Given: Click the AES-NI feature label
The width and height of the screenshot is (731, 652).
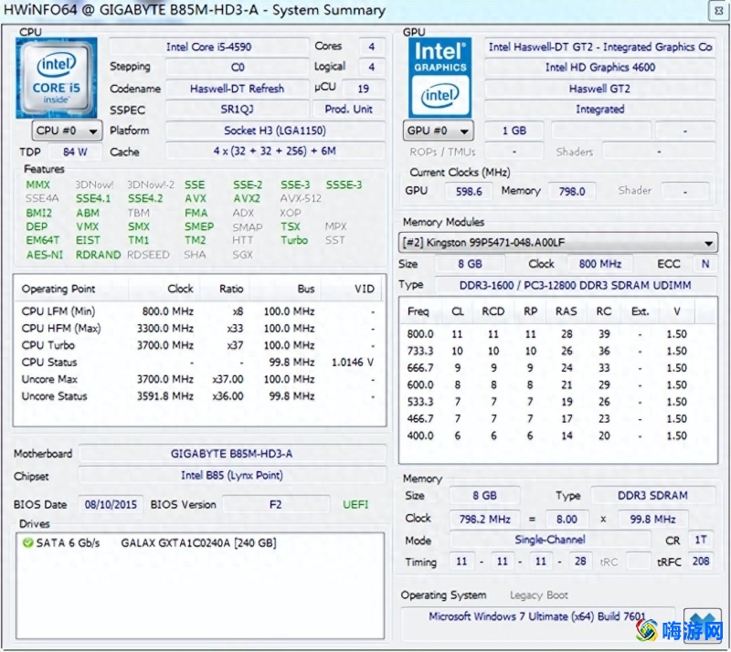Looking at the screenshot, I should tap(44, 255).
